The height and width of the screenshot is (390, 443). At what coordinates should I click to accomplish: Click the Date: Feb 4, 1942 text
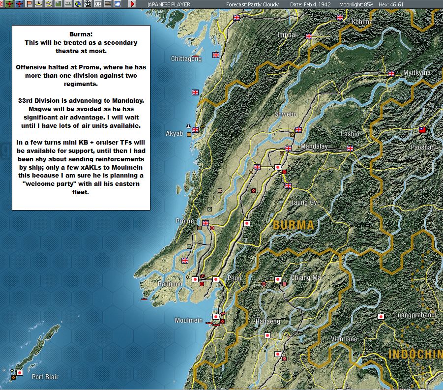point(310,4)
